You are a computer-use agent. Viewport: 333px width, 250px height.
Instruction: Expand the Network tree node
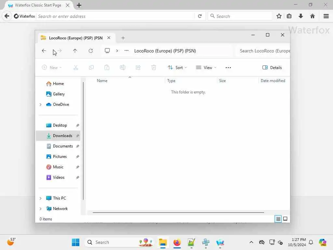coord(41,209)
